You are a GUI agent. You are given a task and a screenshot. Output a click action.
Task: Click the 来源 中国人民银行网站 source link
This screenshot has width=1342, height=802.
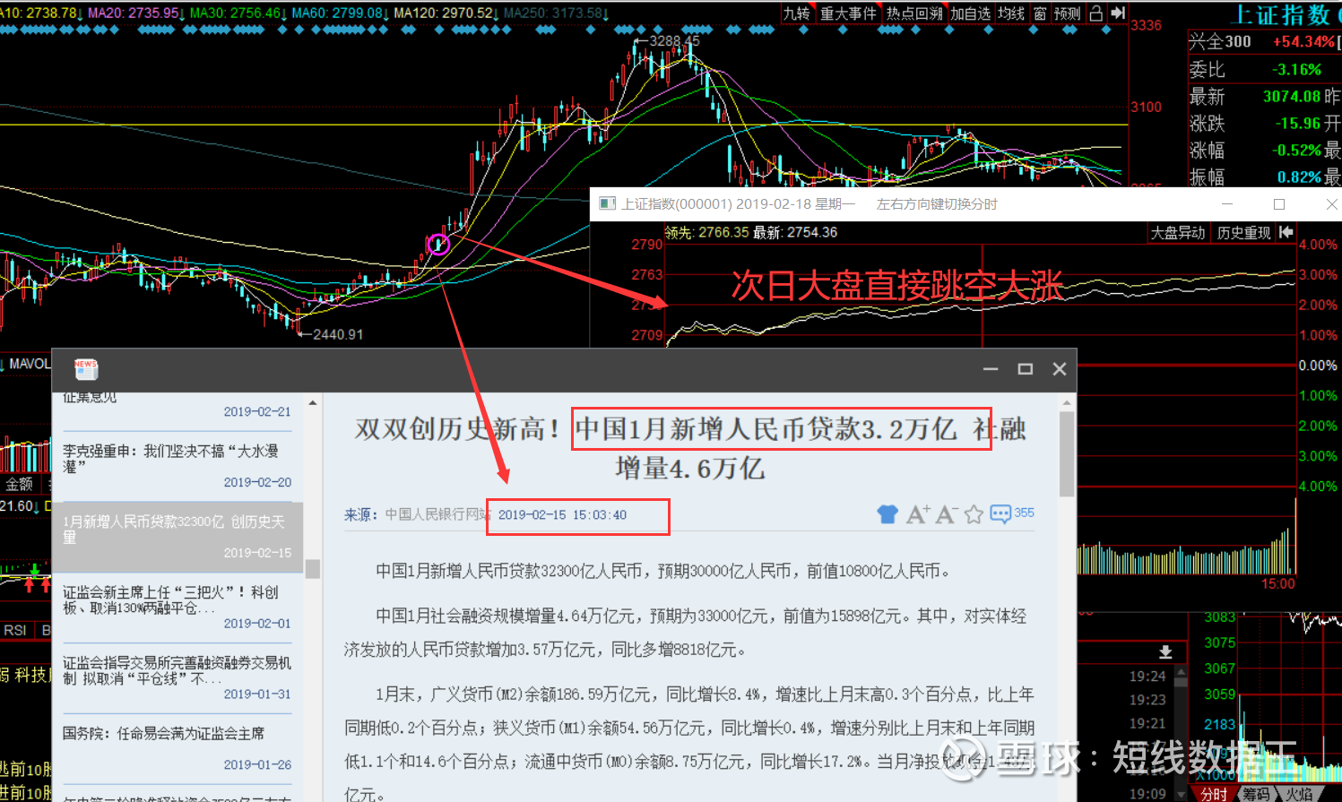click(417, 514)
